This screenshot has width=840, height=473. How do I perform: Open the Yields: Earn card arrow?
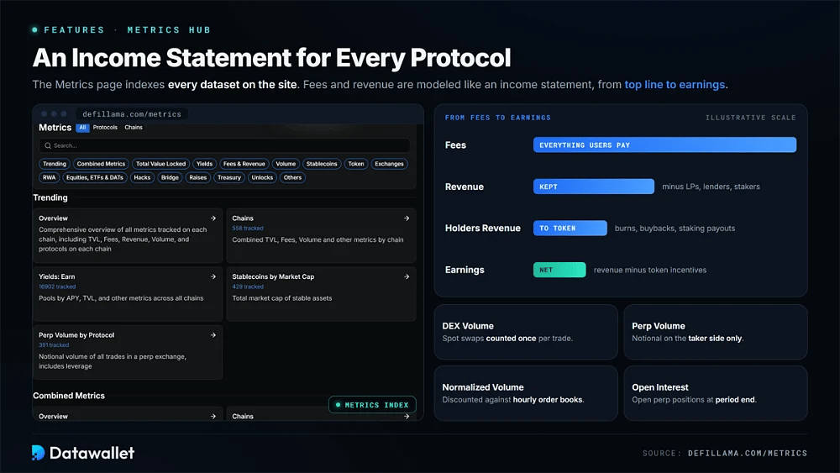pyautogui.click(x=213, y=276)
